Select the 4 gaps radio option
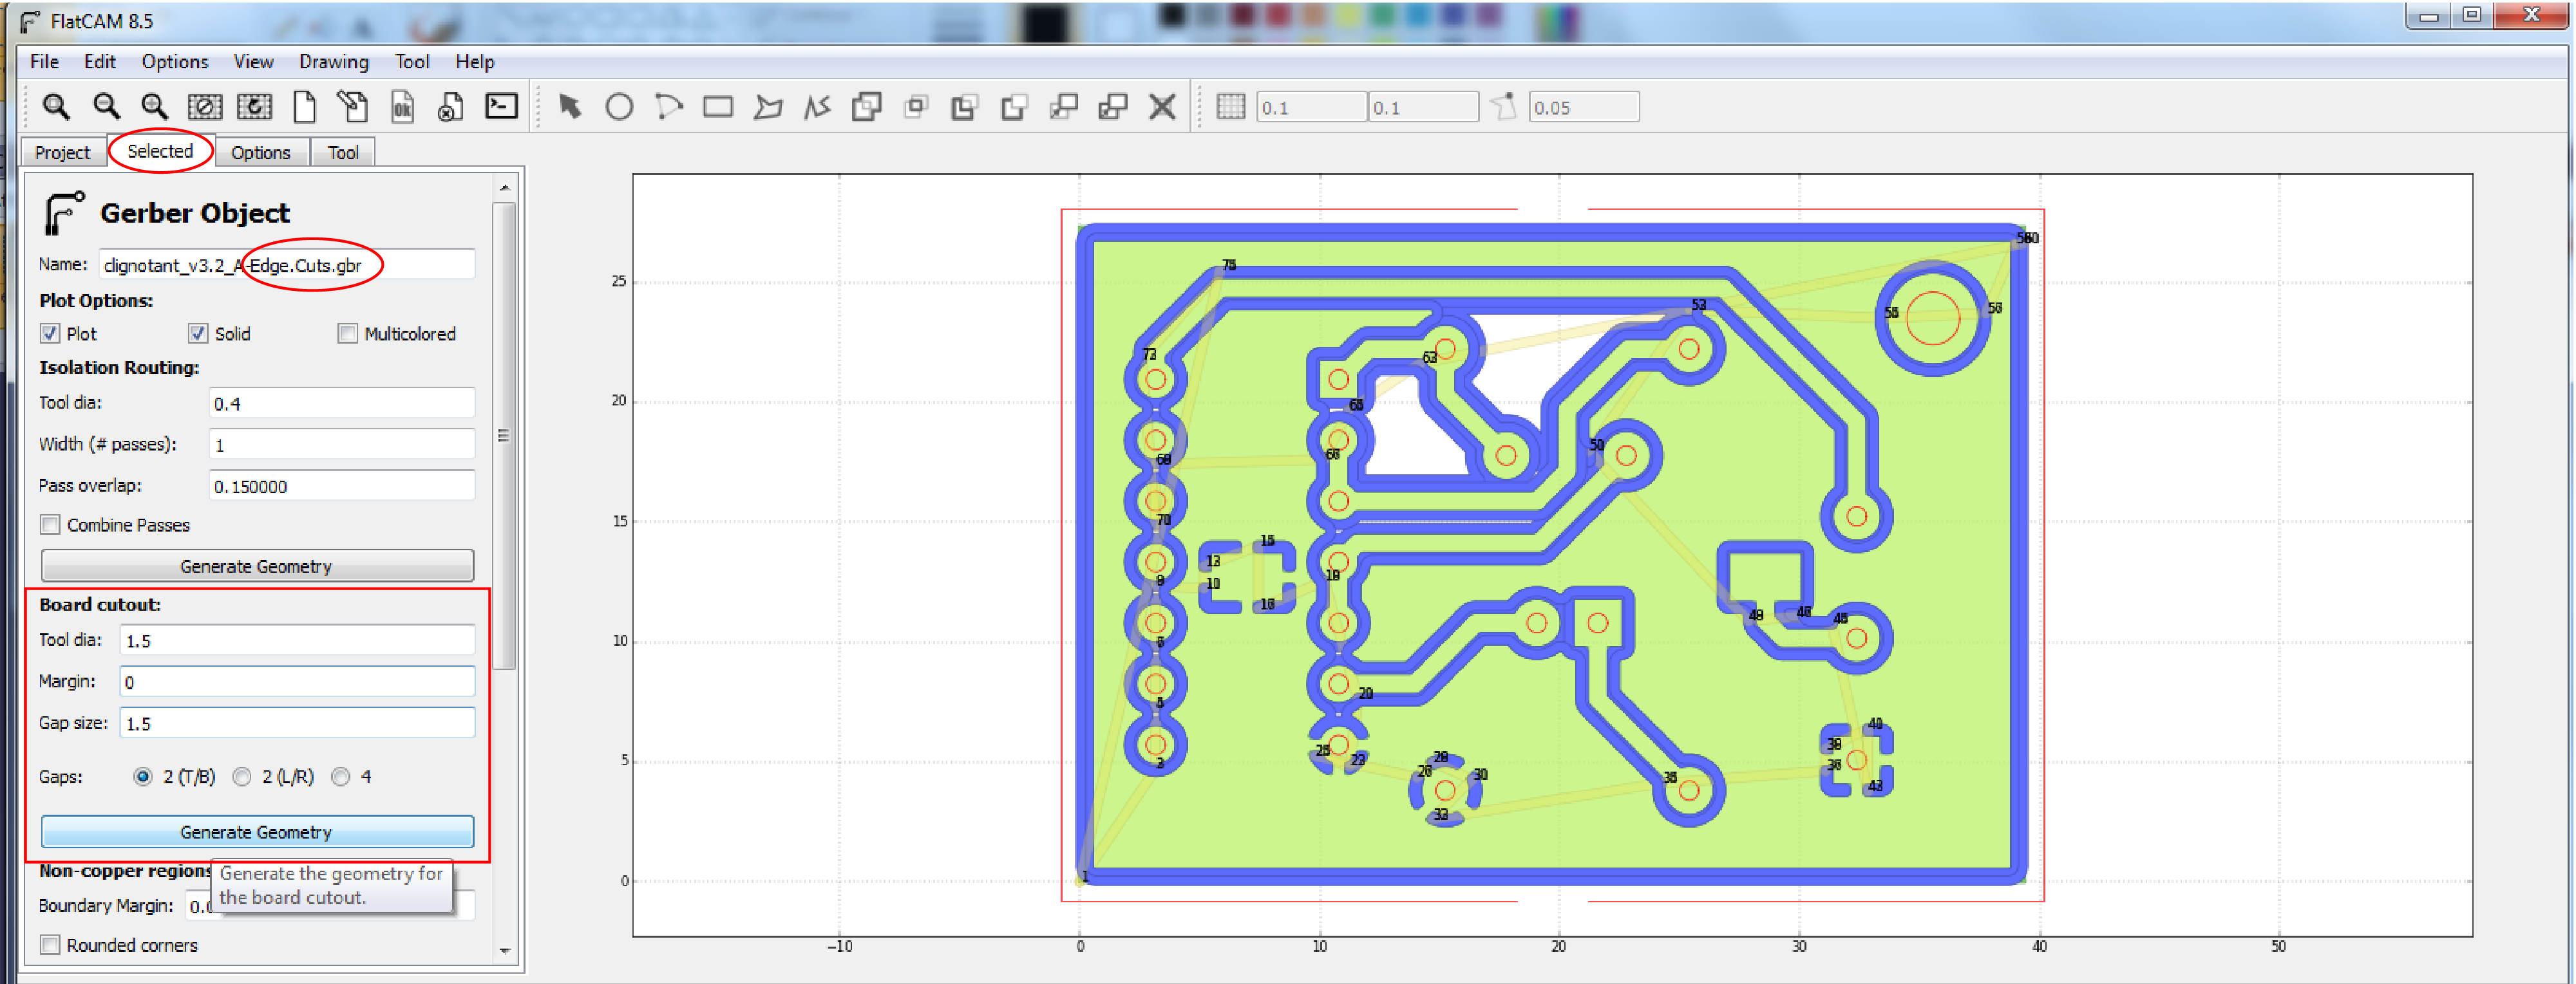Viewport: 2576px width, 984px height. (341, 777)
